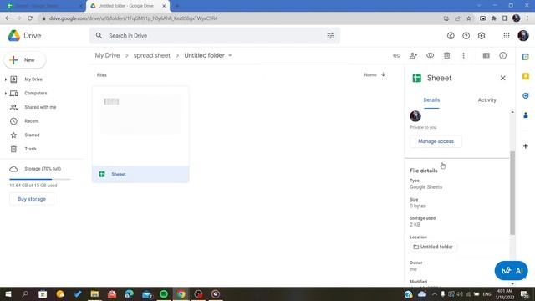Open the Untitled folder breadcrumb dropdown
The height and width of the screenshot is (301, 535).
click(230, 55)
